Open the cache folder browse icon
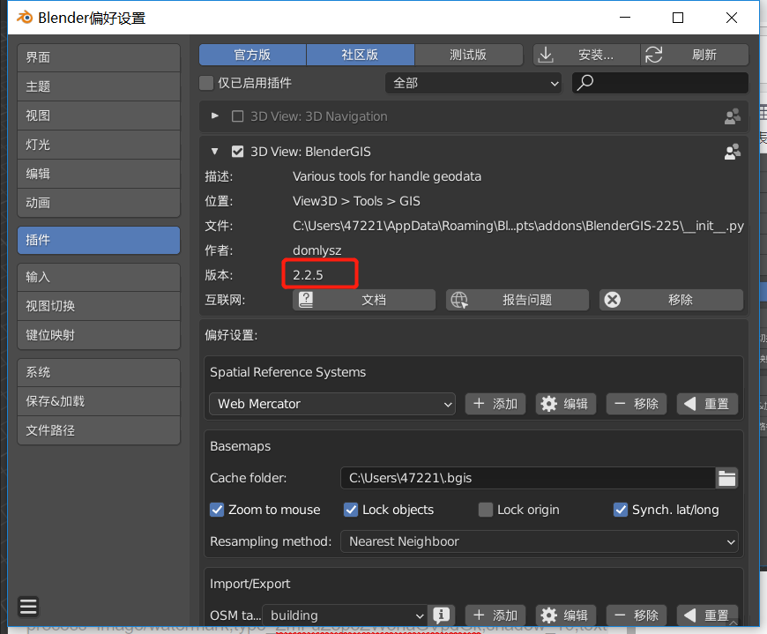The height and width of the screenshot is (634, 767). pos(727,478)
